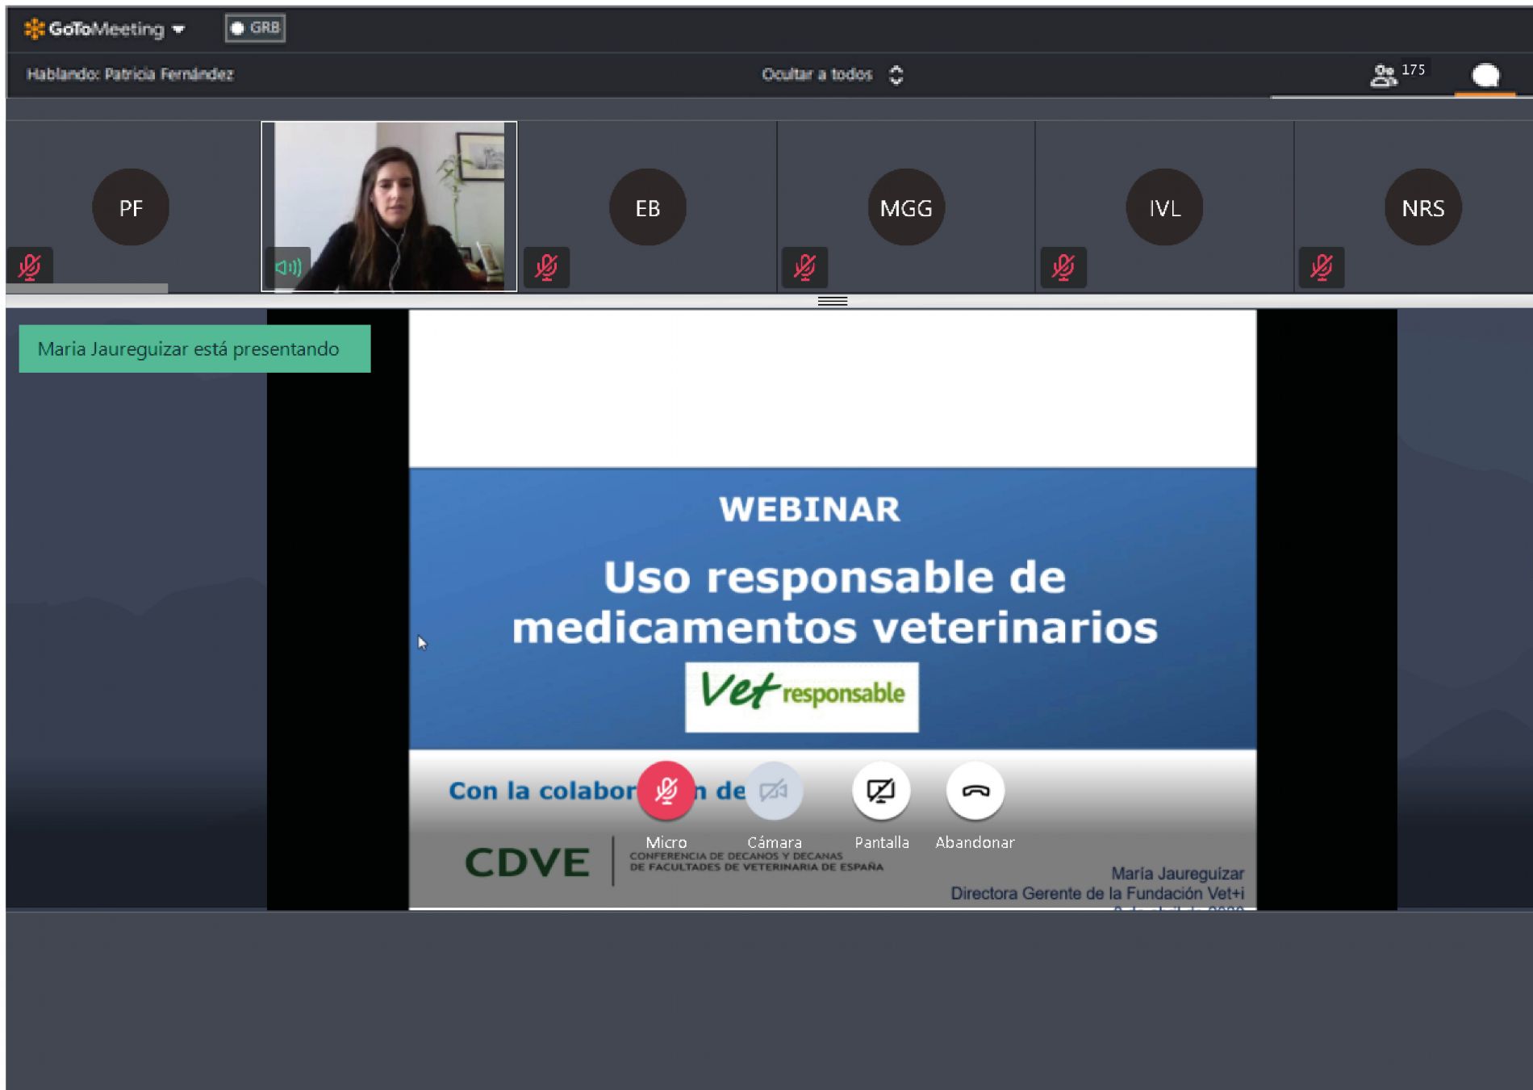Click the muted mic icon under MGG
The width and height of the screenshot is (1533, 1090).
click(x=804, y=267)
